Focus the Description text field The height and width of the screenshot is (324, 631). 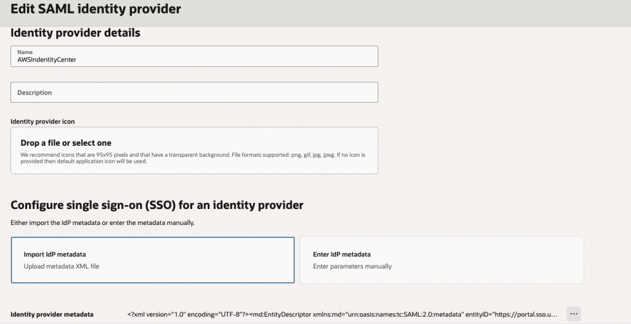tap(194, 92)
